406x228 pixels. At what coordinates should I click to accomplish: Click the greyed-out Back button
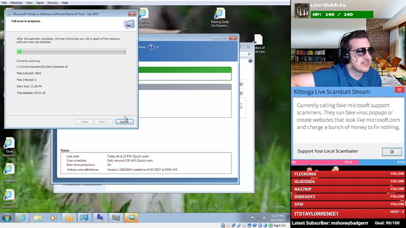[x=84, y=122]
